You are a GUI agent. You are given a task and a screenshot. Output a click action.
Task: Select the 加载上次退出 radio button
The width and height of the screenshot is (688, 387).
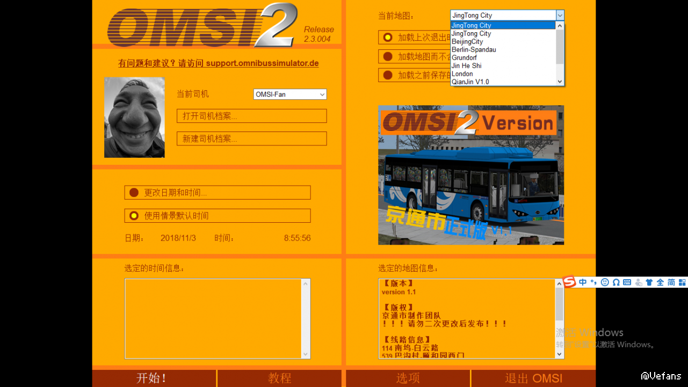387,38
